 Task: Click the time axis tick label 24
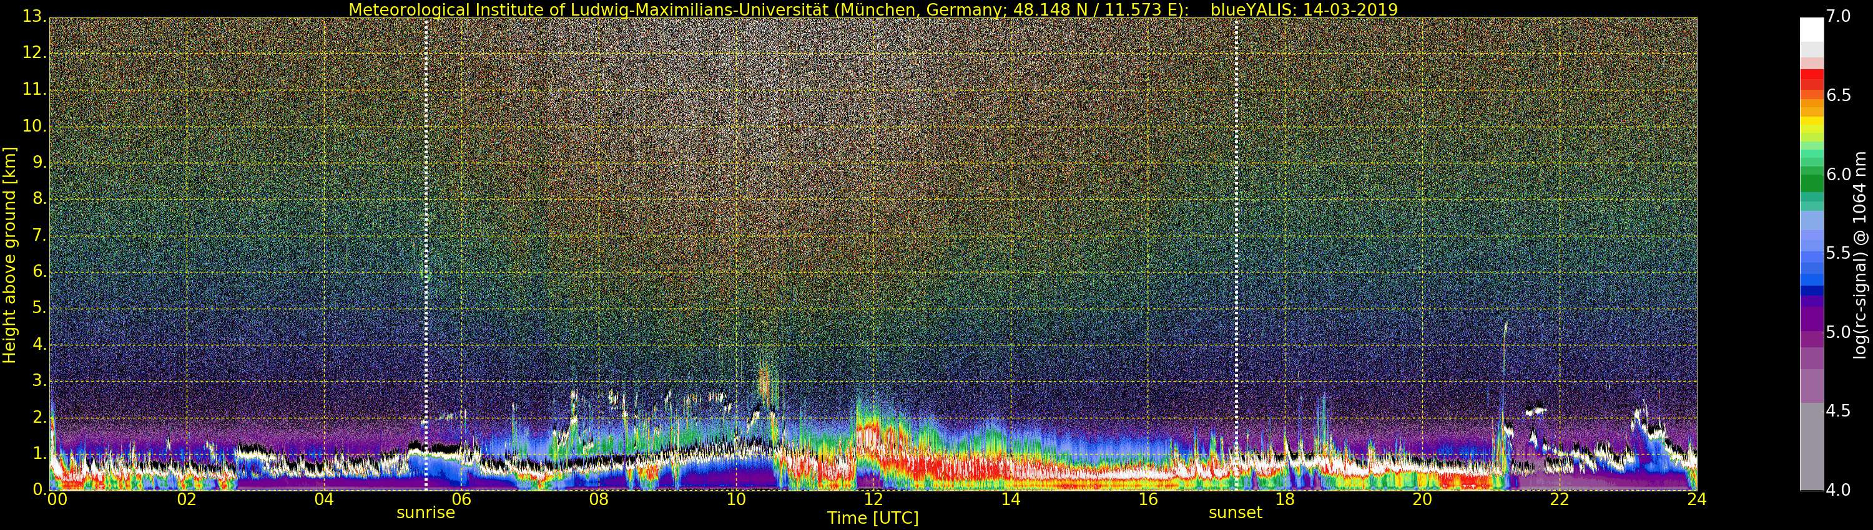tap(1697, 499)
